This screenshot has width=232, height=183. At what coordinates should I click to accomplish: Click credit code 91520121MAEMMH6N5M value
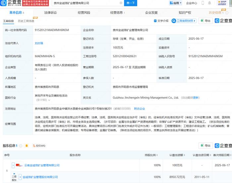52,30
